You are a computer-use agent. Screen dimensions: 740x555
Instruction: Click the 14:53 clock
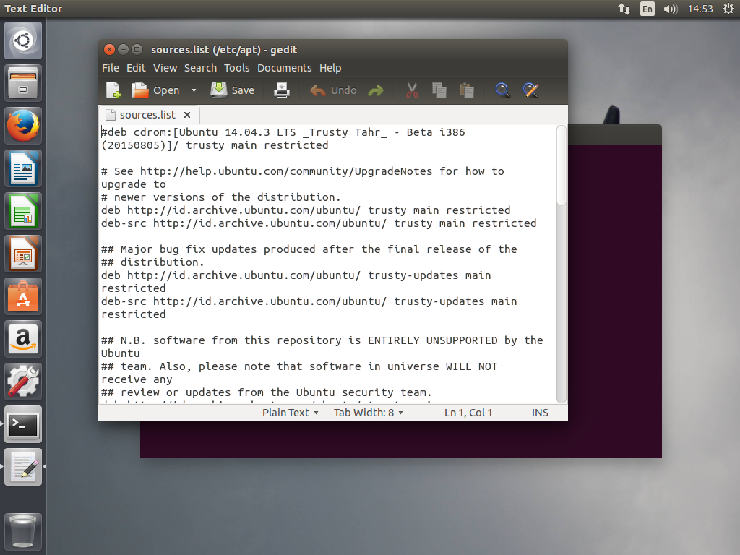700,9
